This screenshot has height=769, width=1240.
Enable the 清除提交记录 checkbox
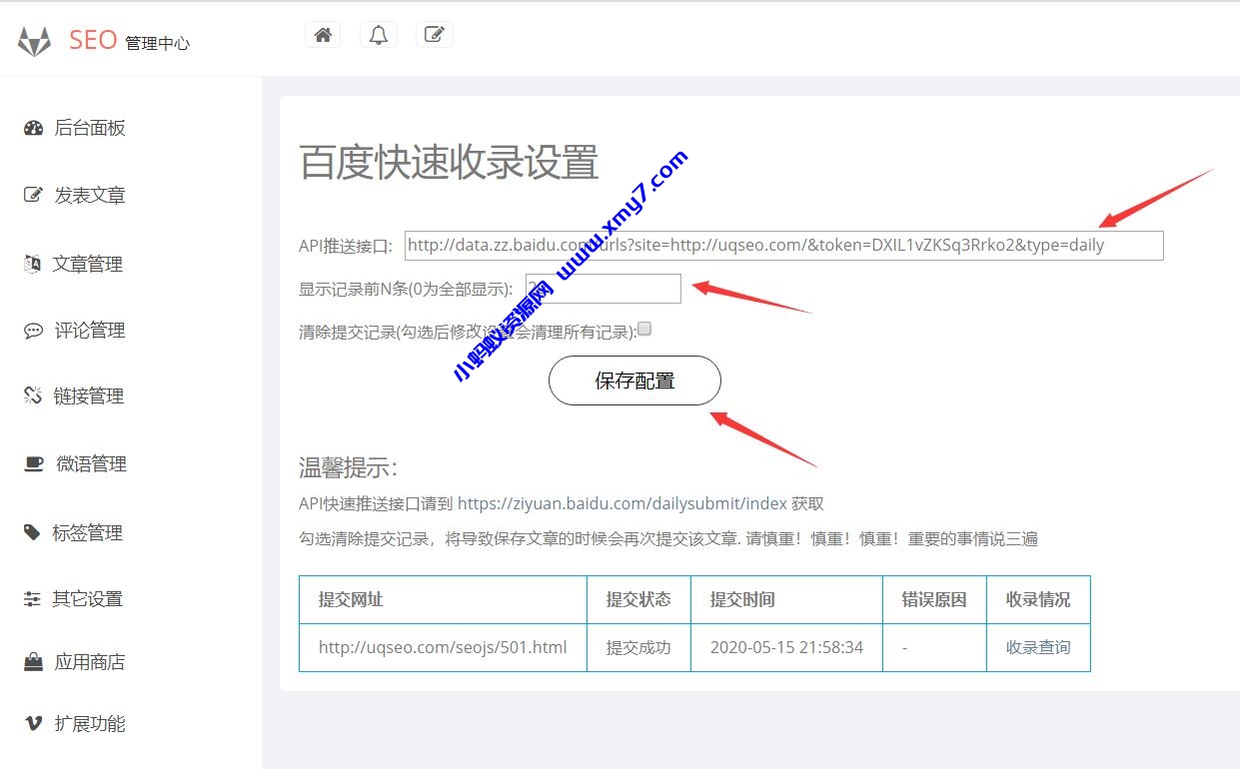click(x=644, y=329)
